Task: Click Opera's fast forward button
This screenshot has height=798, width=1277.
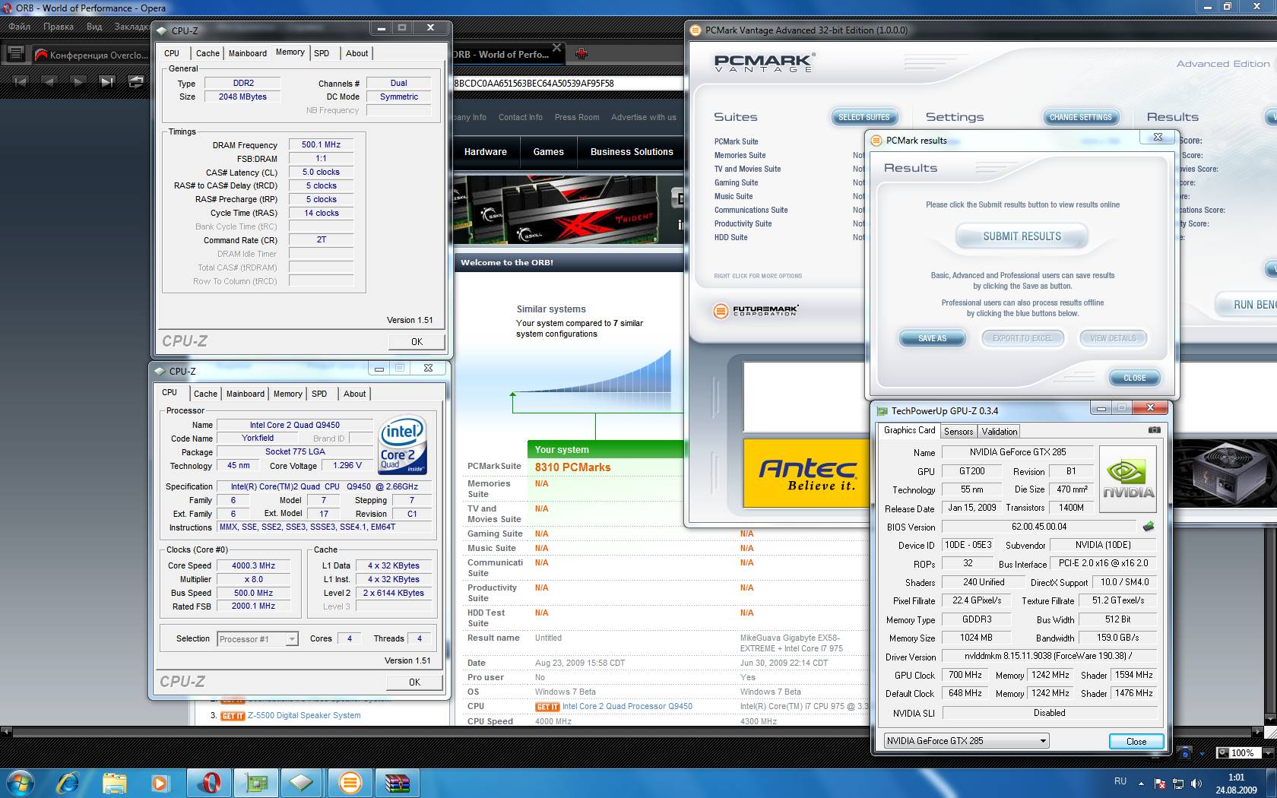Action: pyautogui.click(x=107, y=81)
